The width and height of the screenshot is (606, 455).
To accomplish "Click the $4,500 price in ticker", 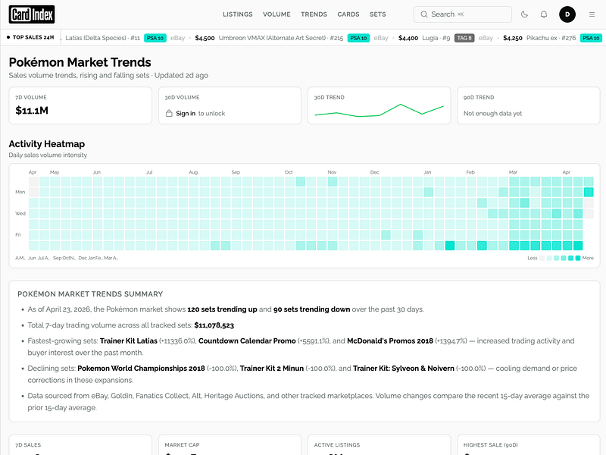I will 205,38.
